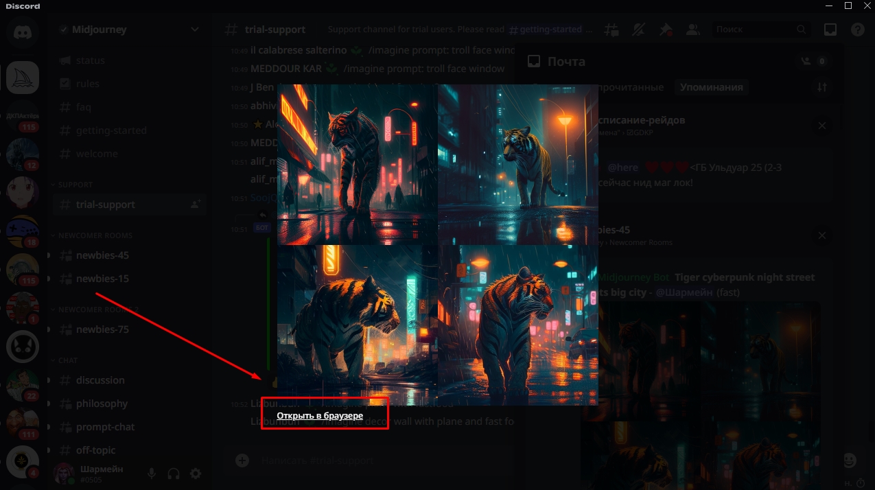Open the server icon with 12 badge
Viewport: 875px width, 490px height.
[23, 154]
